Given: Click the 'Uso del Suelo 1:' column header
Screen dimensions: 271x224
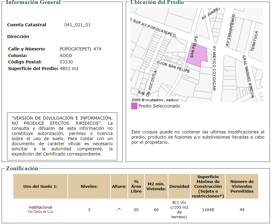Looking at the screenshot, I should tap(40, 186).
